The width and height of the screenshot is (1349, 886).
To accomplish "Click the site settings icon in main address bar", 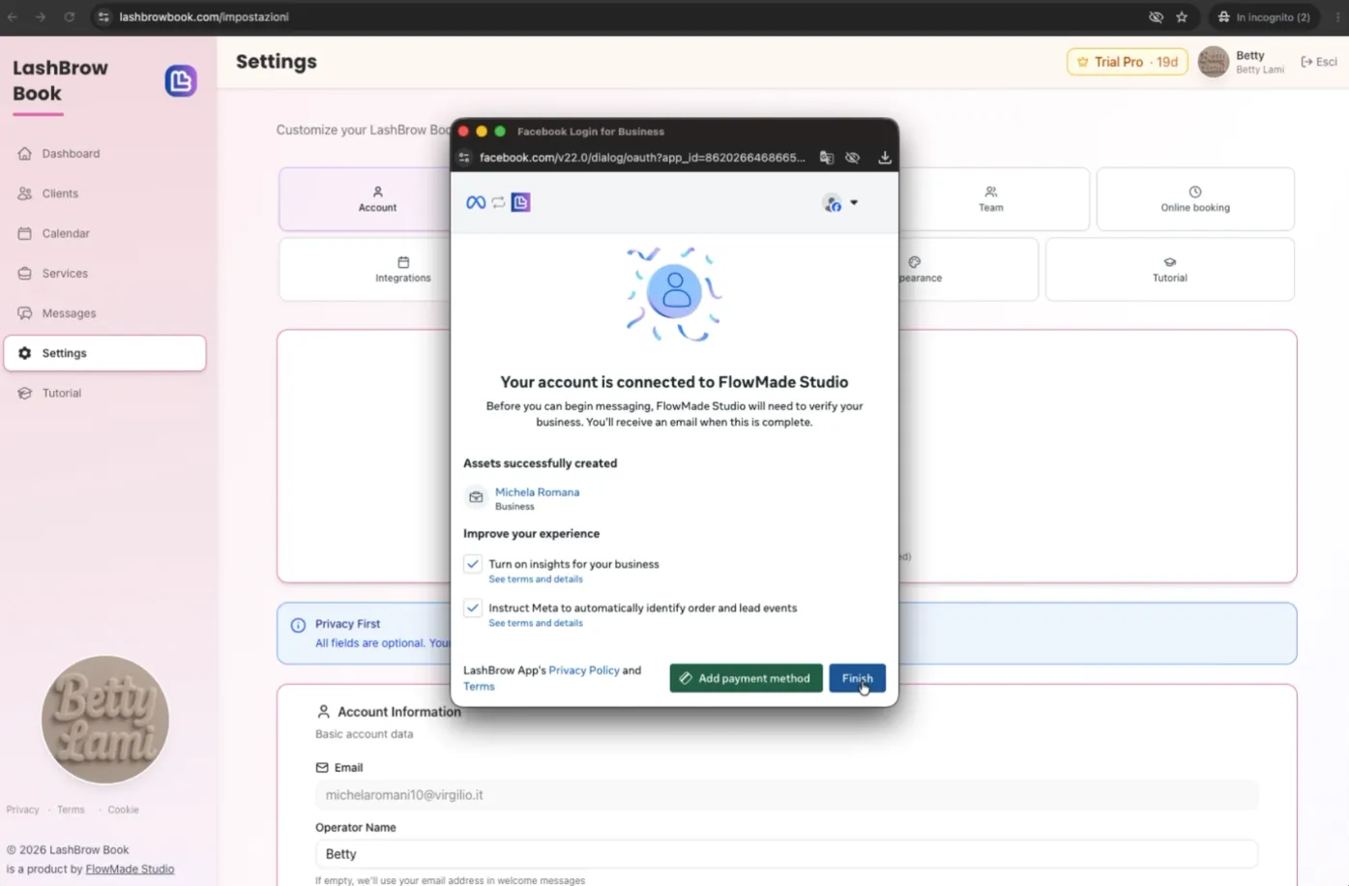I will [103, 17].
